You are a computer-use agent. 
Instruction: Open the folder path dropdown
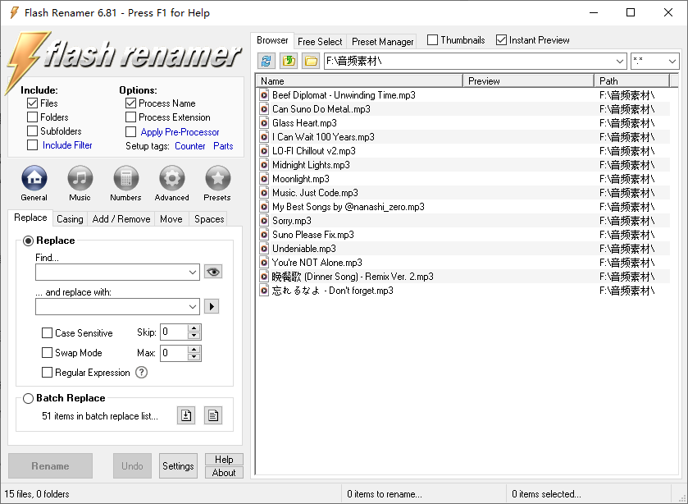click(620, 62)
